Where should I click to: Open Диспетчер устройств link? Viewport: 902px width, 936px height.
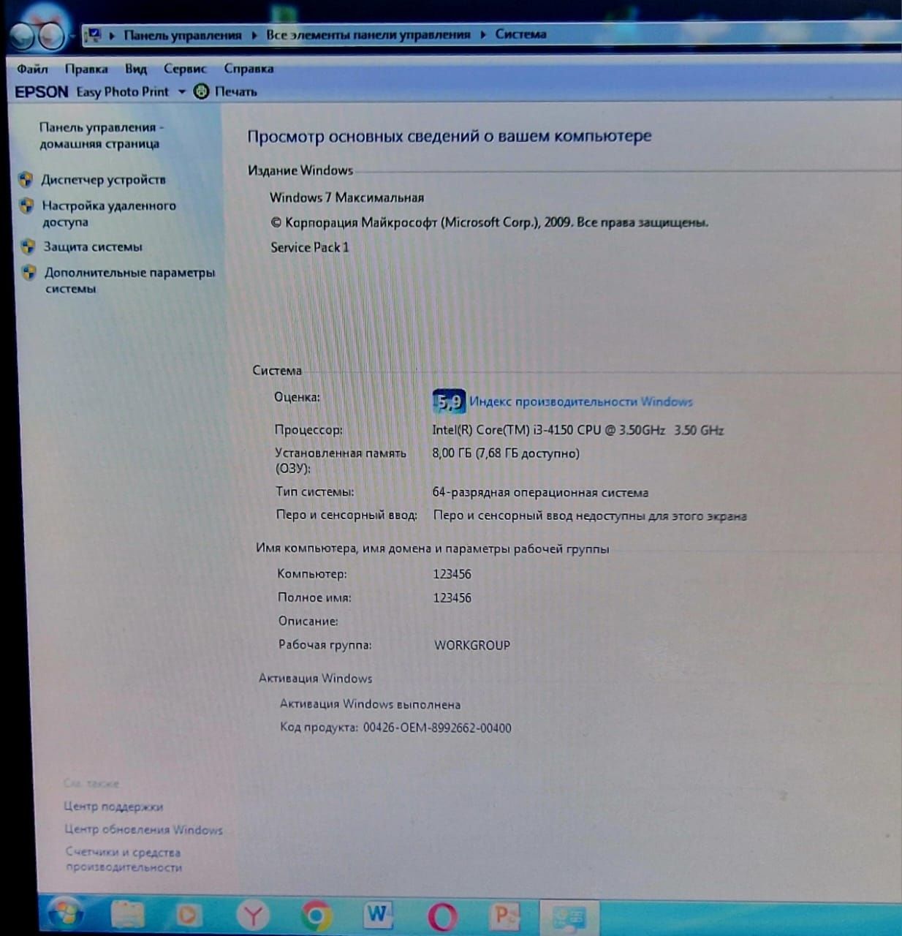(103, 180)
